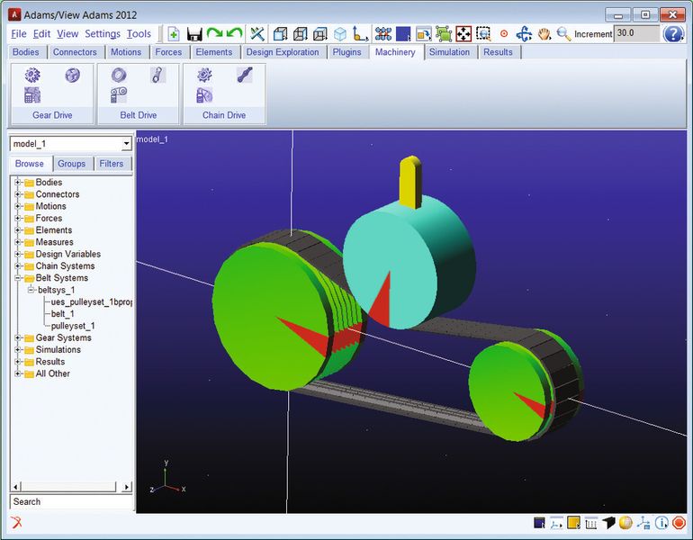Viewport: 693px width, 540px height.
Task: Switch to the Results ribbon tab
Action: [x=498, y=52]
